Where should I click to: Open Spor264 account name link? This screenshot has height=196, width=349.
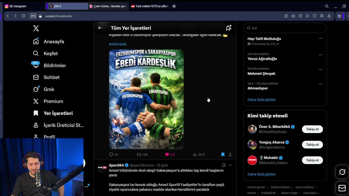coord(116,165)
